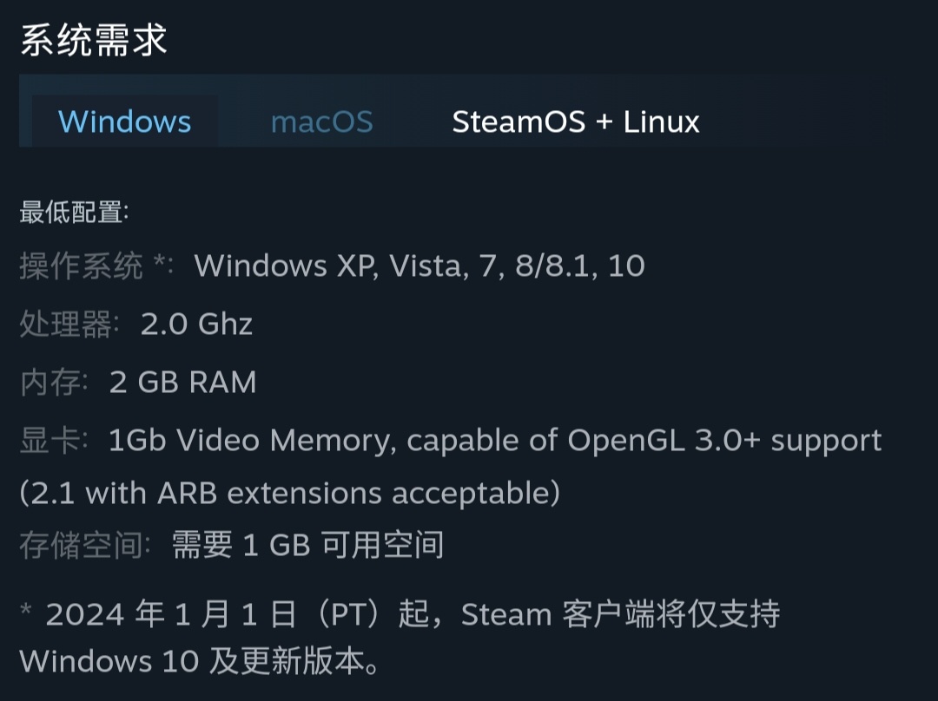Click the 需要 1 GB 可用空间 value
This screenshot has width=938, height=701.
(307, 545)
